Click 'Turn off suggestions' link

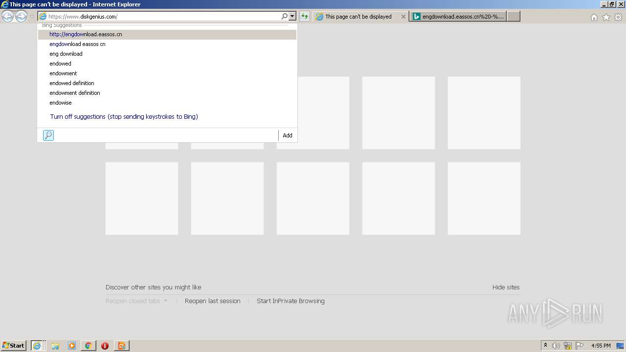coord(124,117)
